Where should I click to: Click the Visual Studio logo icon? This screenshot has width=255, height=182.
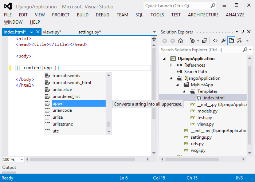coord(8,6)
